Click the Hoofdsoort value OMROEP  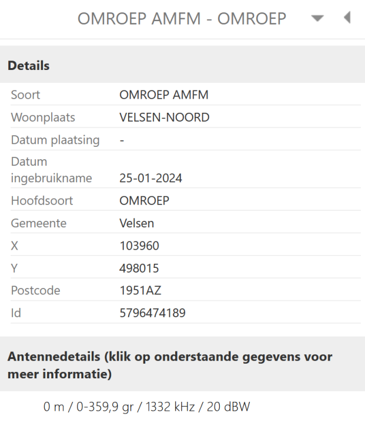(x=144, y=201)
